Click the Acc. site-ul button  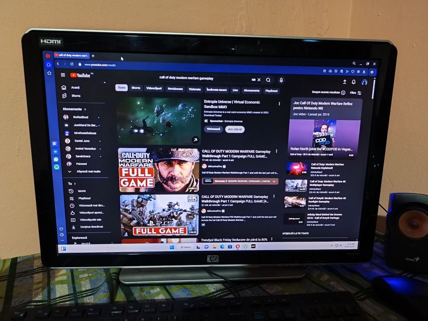click(x=235, y=129)
